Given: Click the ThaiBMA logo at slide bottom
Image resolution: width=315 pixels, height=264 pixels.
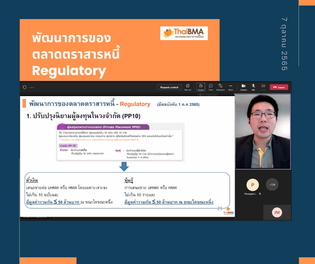Looking at the screenshot, I should point(228,212).
